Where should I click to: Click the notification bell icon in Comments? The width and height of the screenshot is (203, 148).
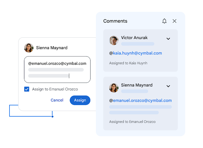(164, 21)
